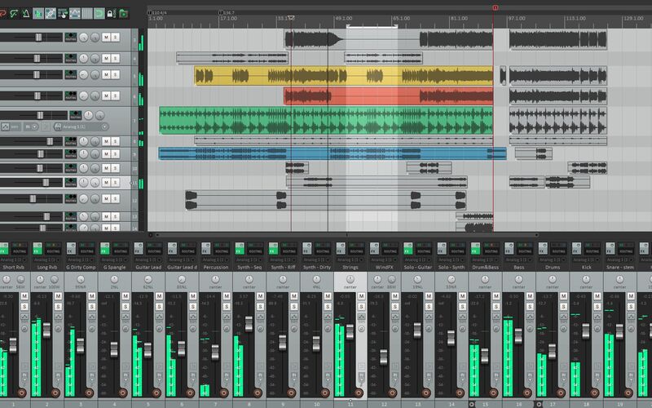The width and height of the screenshot is (652, 408).
Task: Mute the Strings mixer channel
Action: [x=361, y=296]
